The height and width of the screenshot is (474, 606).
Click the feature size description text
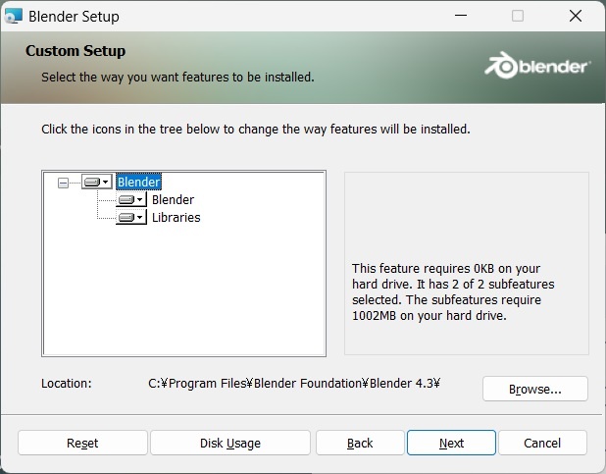pos(453,292)
